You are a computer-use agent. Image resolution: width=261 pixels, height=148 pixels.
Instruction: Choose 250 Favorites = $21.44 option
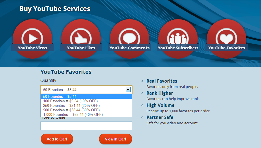click(86, 105)
